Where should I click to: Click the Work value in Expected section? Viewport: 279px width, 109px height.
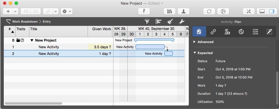(221, 85)
